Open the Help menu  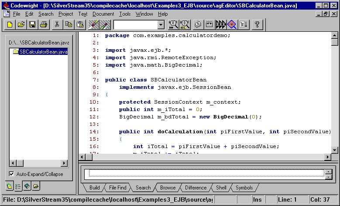pyautogui.click(x=163, y=14)
